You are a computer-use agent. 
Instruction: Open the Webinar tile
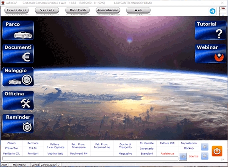[210, 54]
